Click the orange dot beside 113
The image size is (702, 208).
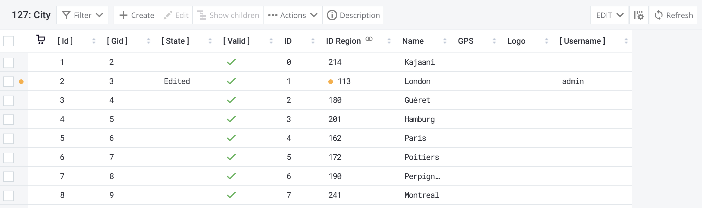[331, 82]
